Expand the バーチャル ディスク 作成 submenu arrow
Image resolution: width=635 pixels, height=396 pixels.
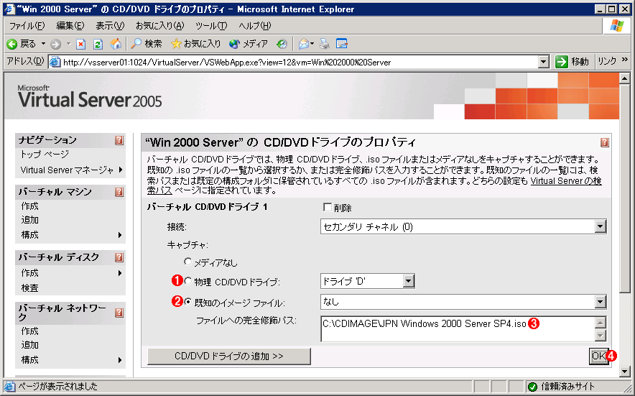click(120, 273)
